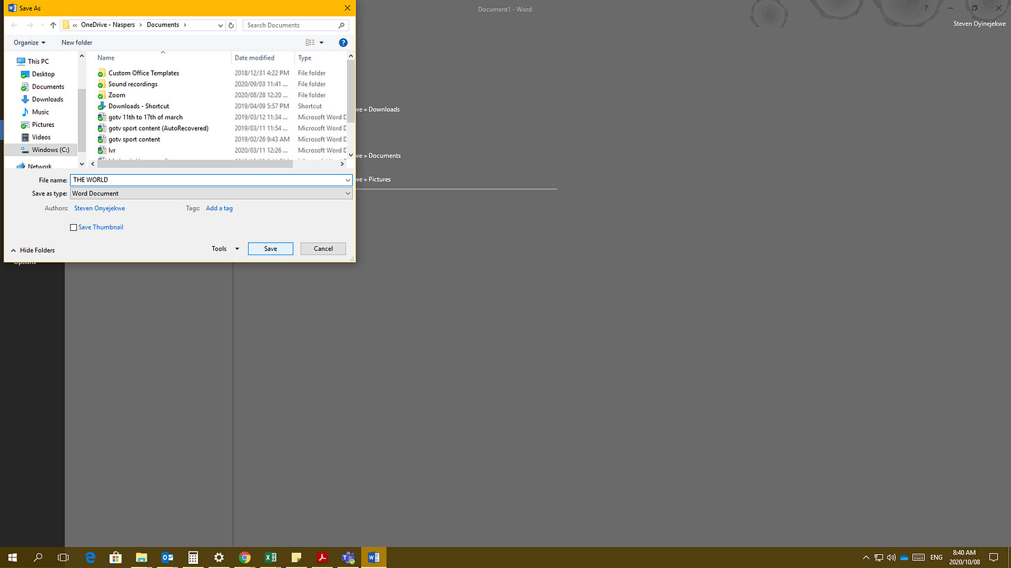Image resolution: width=1011 pixels, height=568 pixels.
Task: Select the lvr document icon
Action: (101, 150)
